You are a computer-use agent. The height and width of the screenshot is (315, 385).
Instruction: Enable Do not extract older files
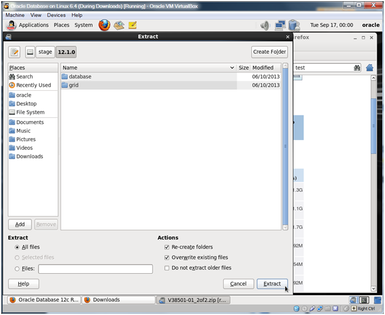[x=167, y=268]
